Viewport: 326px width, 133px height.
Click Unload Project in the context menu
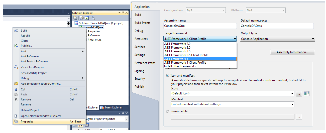point(49,110)
